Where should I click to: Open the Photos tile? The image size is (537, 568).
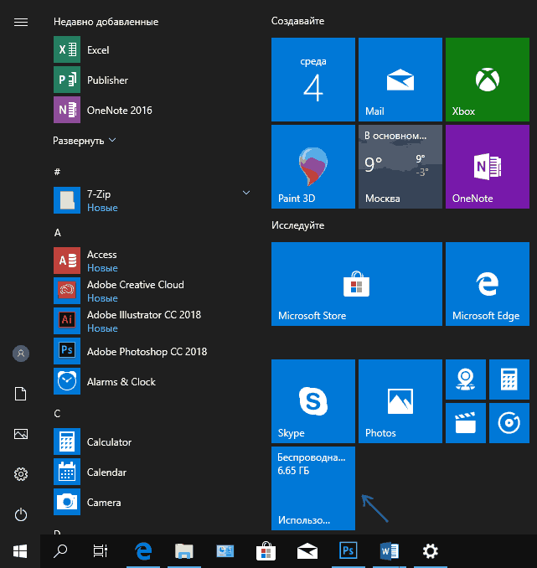point(400,401)
